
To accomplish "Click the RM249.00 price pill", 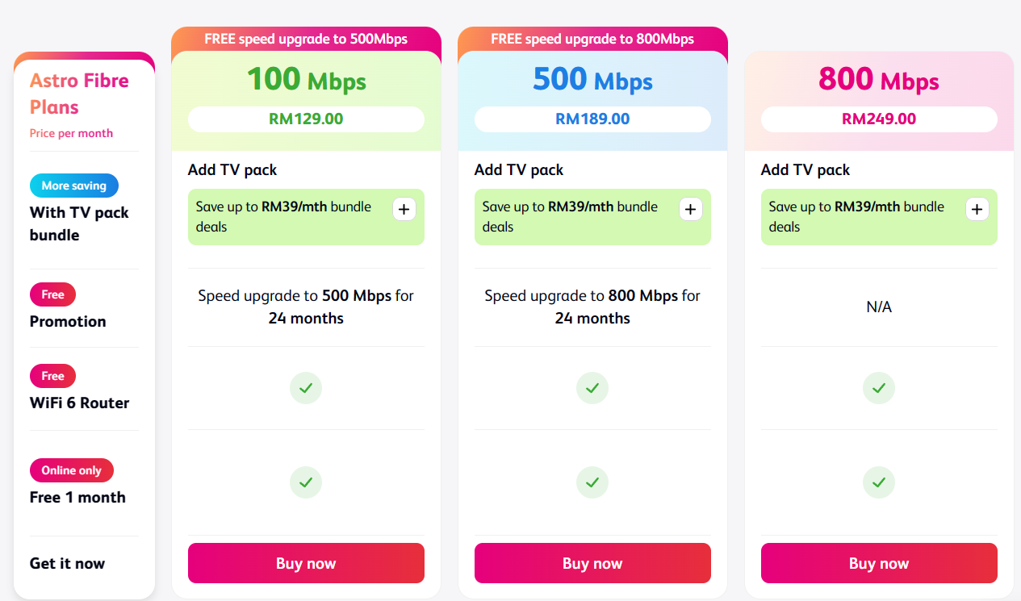I will (879, 119).
